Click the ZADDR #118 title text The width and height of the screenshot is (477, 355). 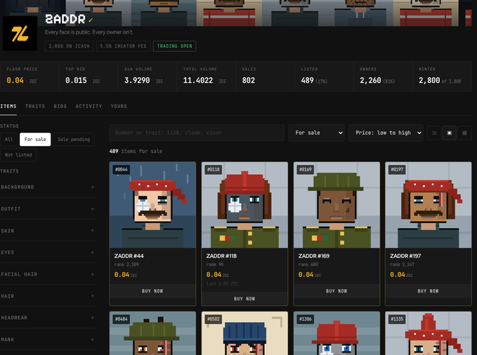(x=221, y=256)
